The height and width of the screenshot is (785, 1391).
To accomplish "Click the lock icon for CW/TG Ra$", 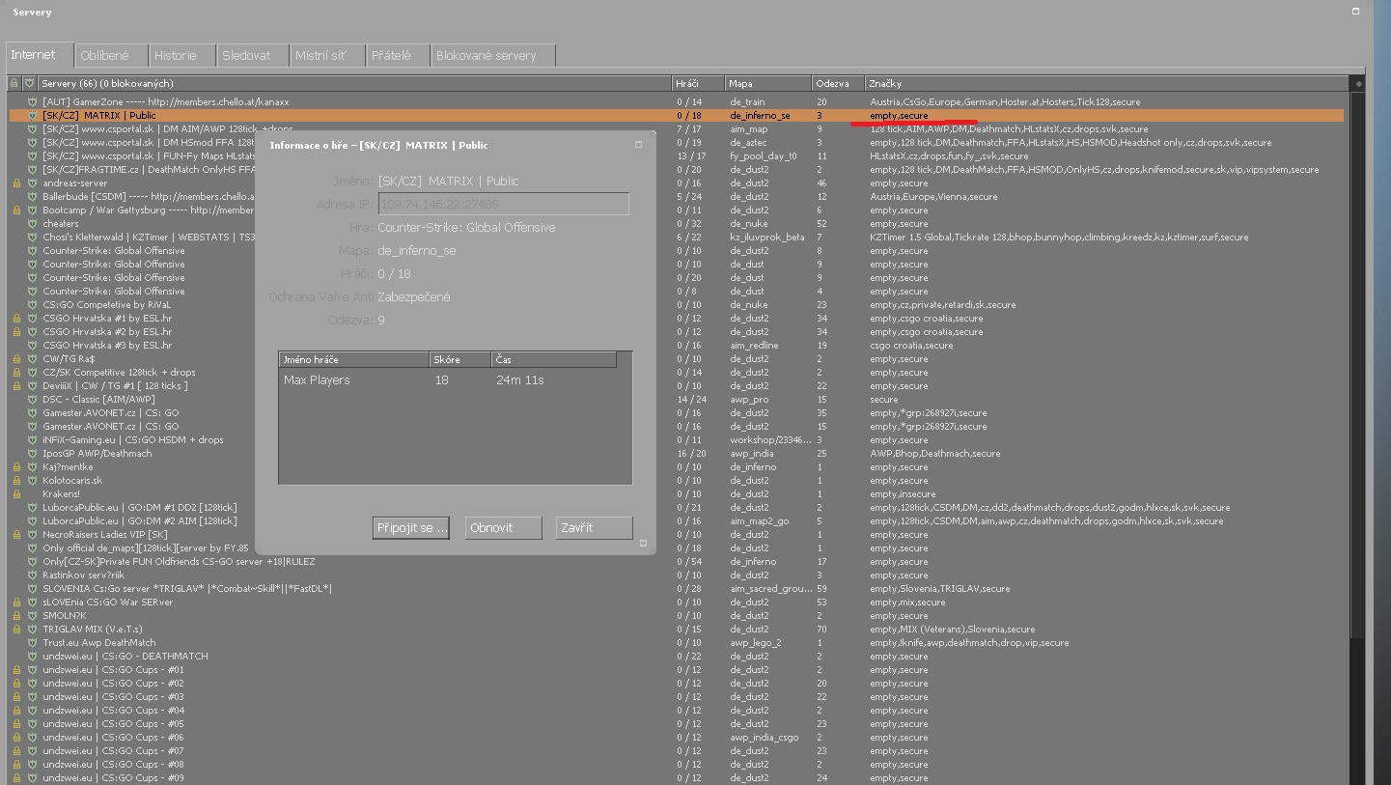I will [x=16, y=358].
